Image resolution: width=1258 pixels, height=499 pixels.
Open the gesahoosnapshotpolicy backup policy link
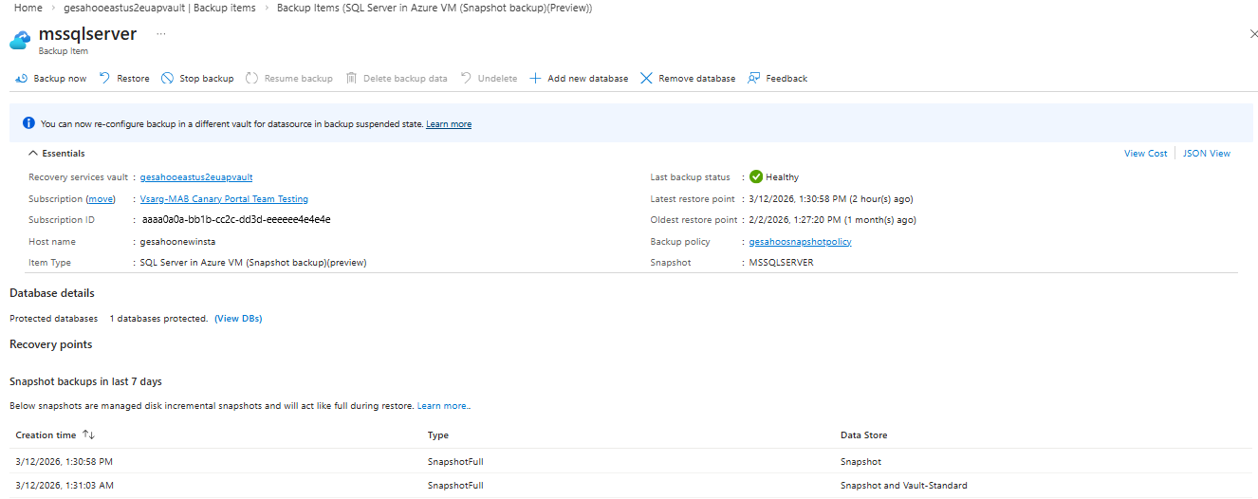click(801, 242)
